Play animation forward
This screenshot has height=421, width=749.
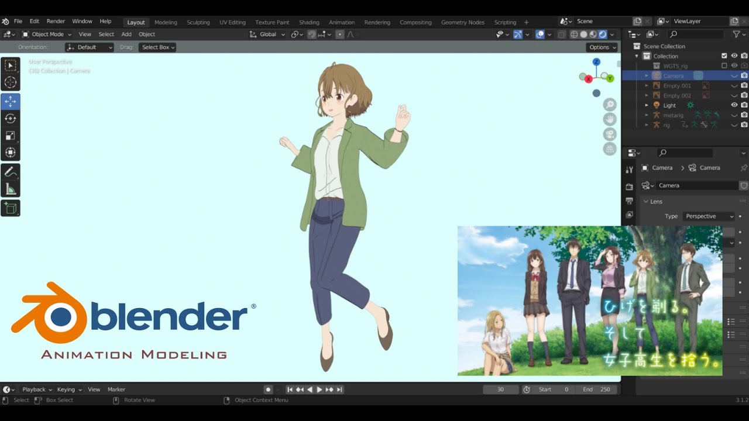coord(319,389)
